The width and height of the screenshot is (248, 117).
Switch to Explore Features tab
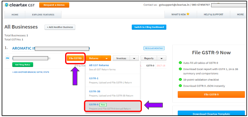tap(43, 14)
